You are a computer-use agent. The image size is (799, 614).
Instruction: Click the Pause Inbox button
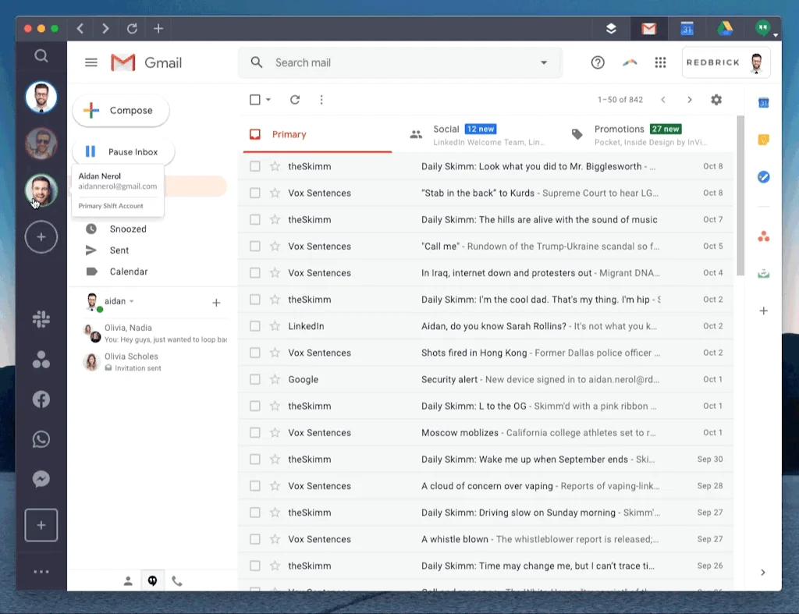pos(123,151)
